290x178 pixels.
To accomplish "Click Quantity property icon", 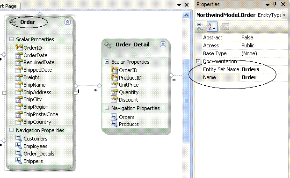I will (114, 92).
